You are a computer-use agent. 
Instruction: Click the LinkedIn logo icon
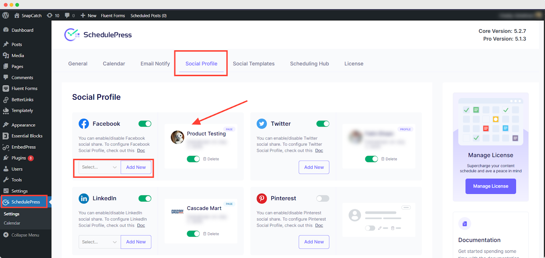point(84,198)
